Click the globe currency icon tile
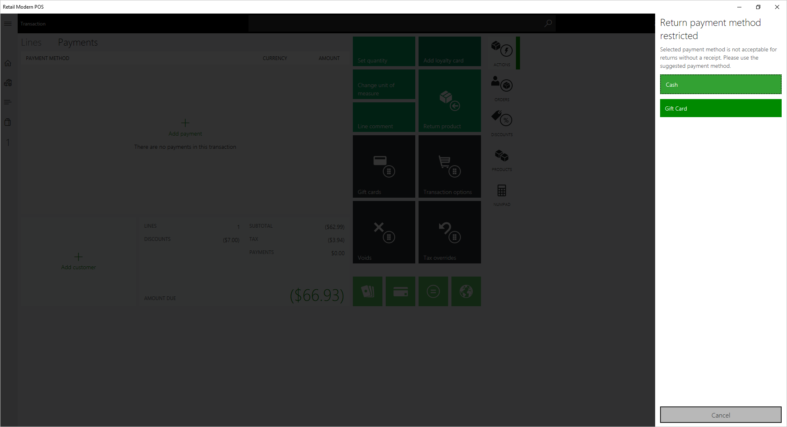Image resolution: width=787 pixels, height=427 pixels. tap(466, 291)
